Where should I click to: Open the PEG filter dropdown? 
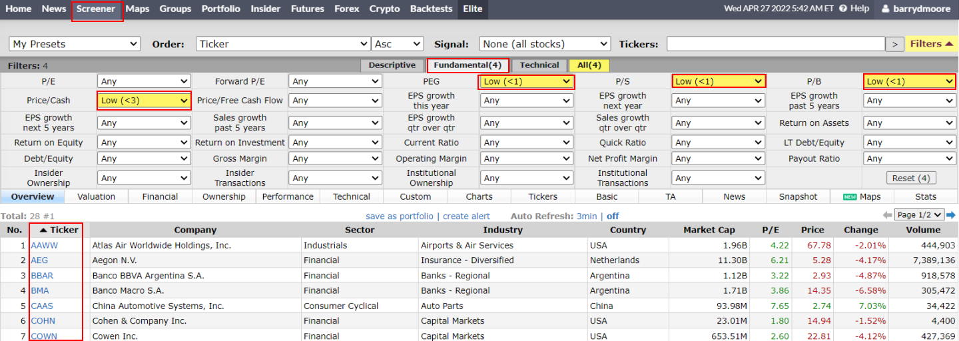[x=527, y=81]
